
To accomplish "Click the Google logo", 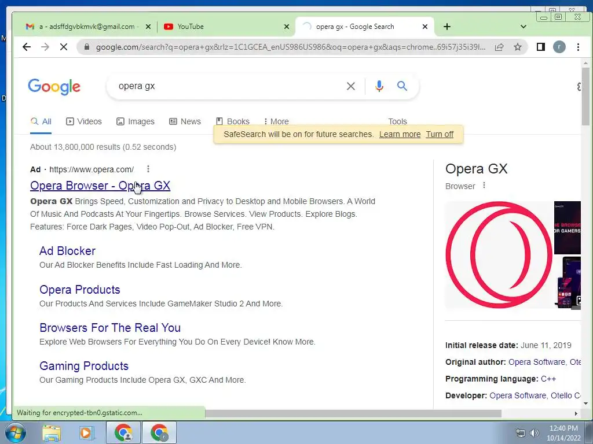I will (x=54, y=87).
